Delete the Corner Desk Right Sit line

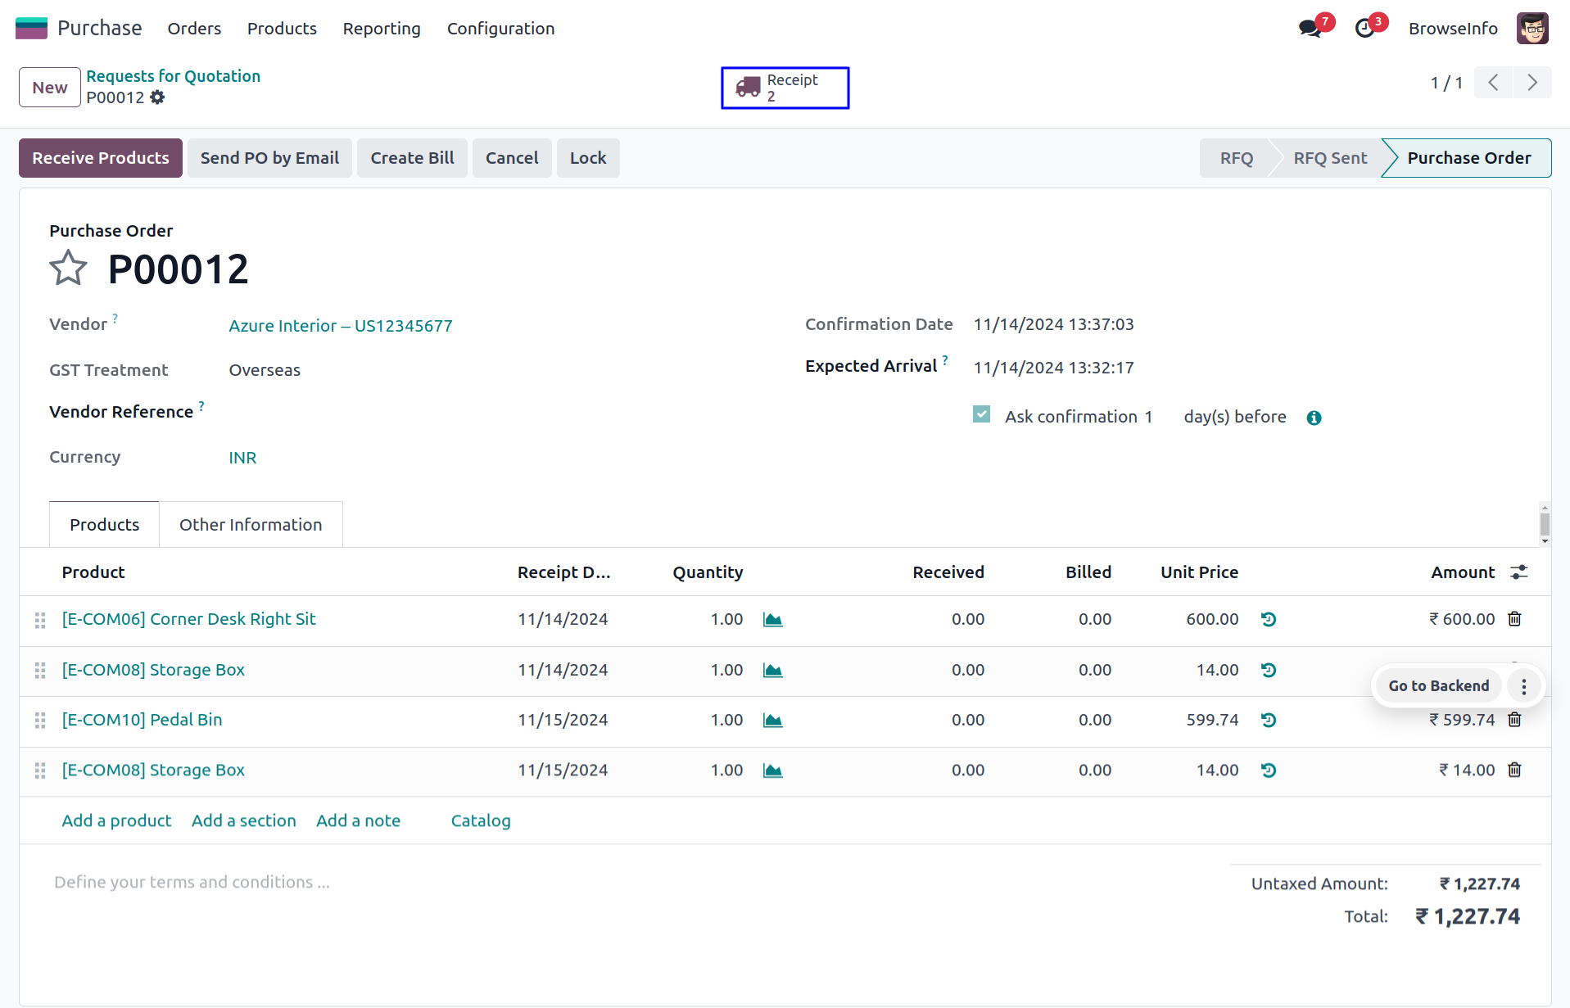1514,619
